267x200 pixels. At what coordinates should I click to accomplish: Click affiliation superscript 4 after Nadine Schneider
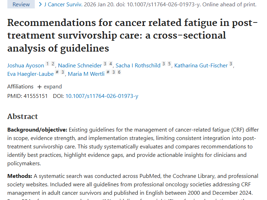tap(111, 64)
